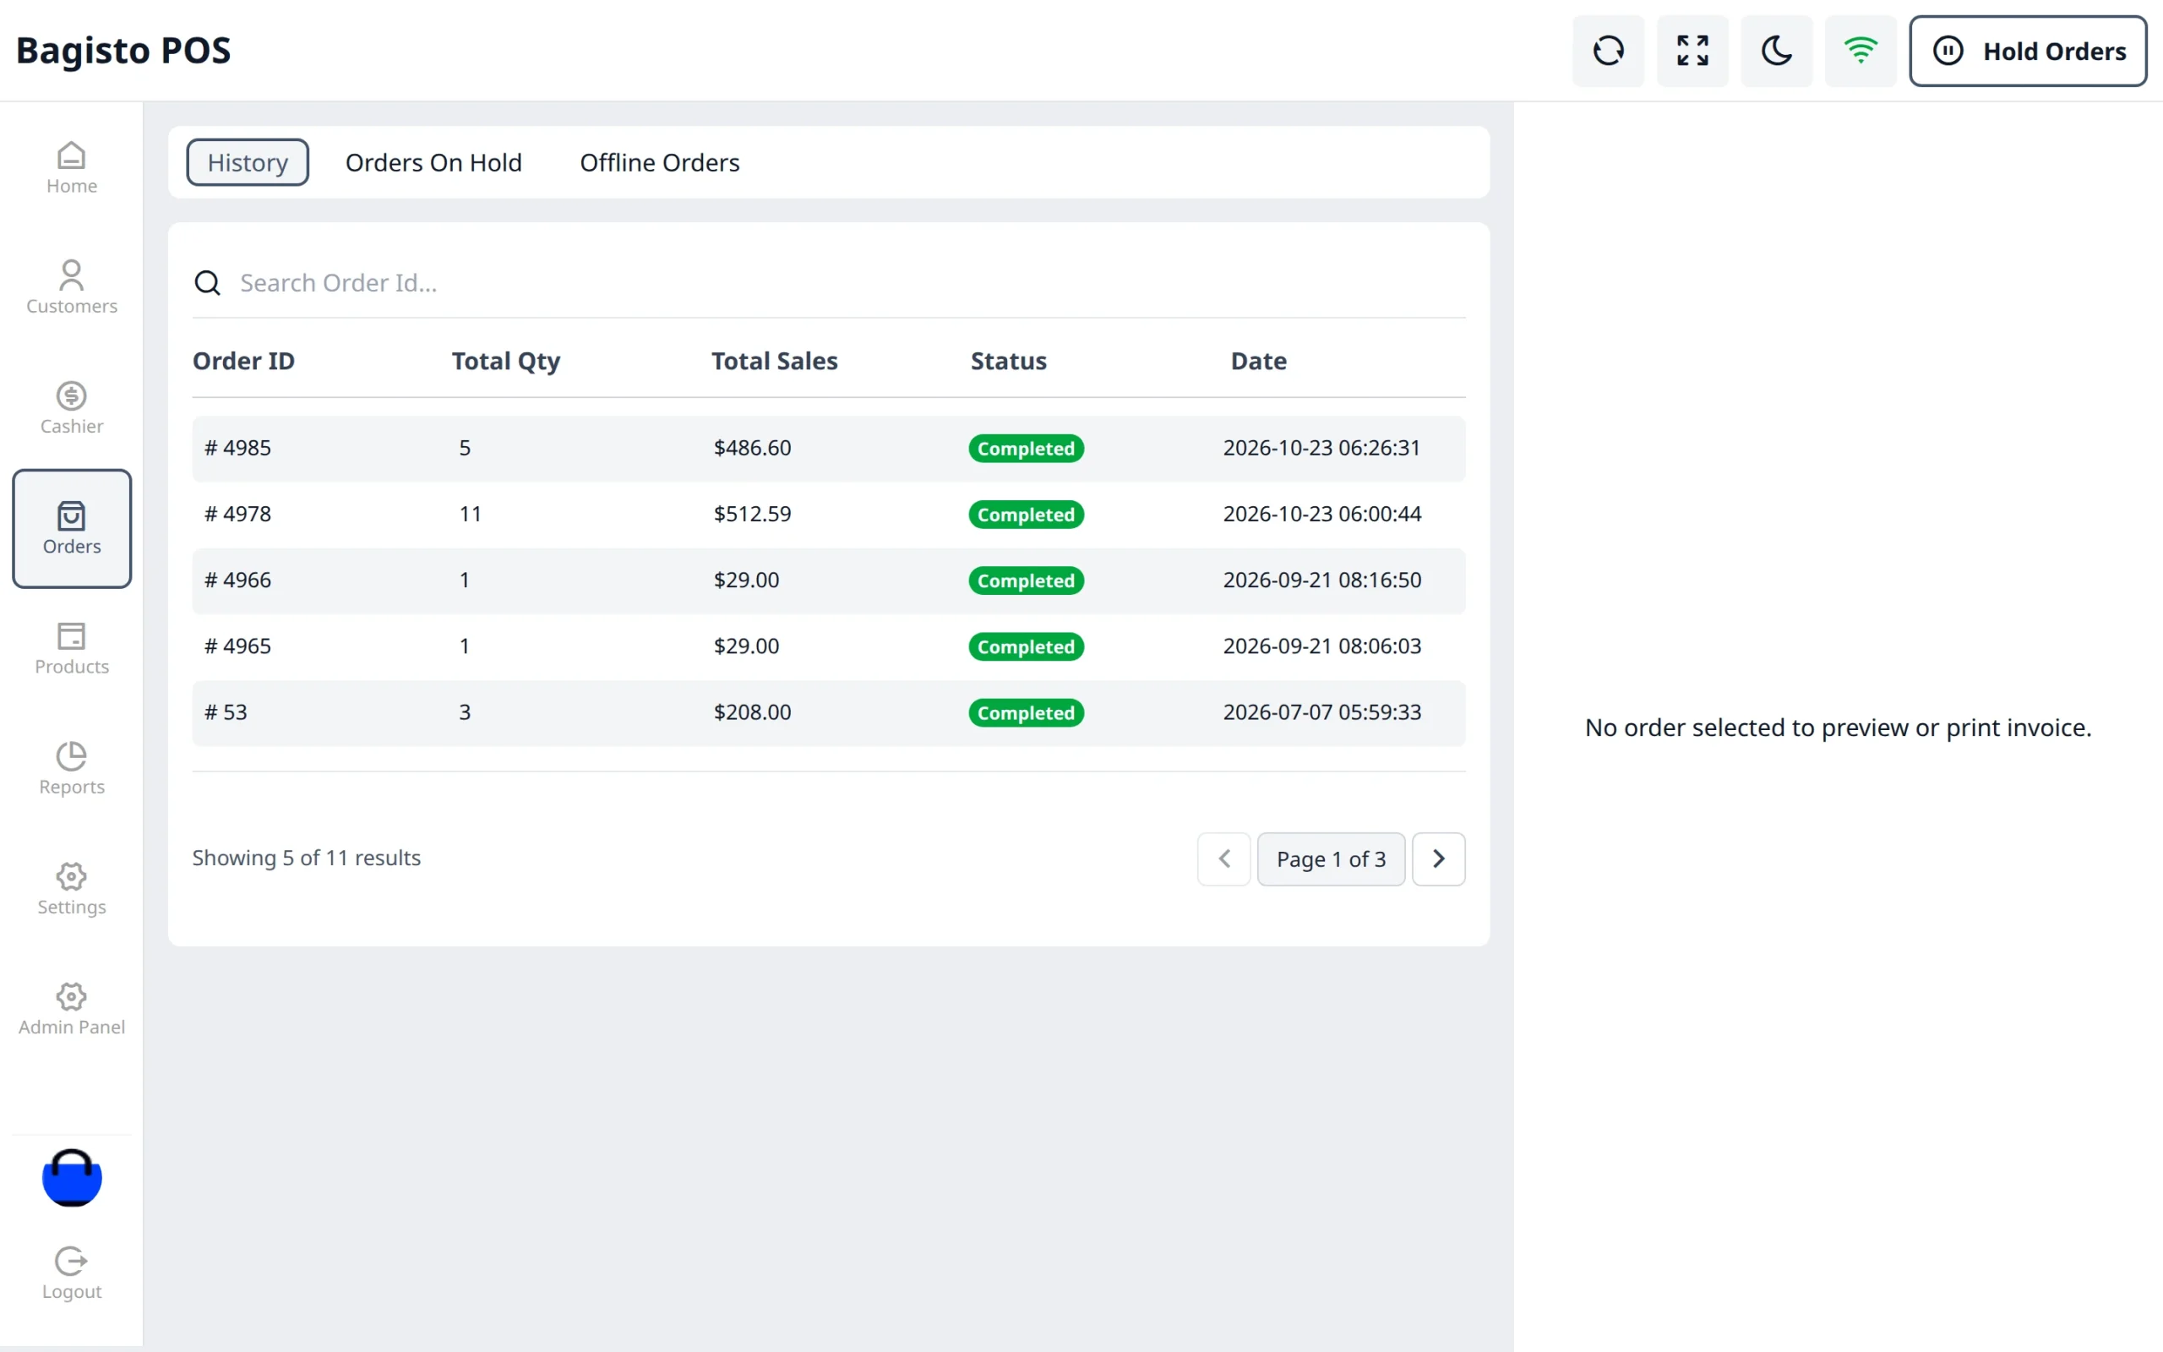Click date 2026-09-21 08:16:50
2163x1352 pixels.
[1322, 581]
